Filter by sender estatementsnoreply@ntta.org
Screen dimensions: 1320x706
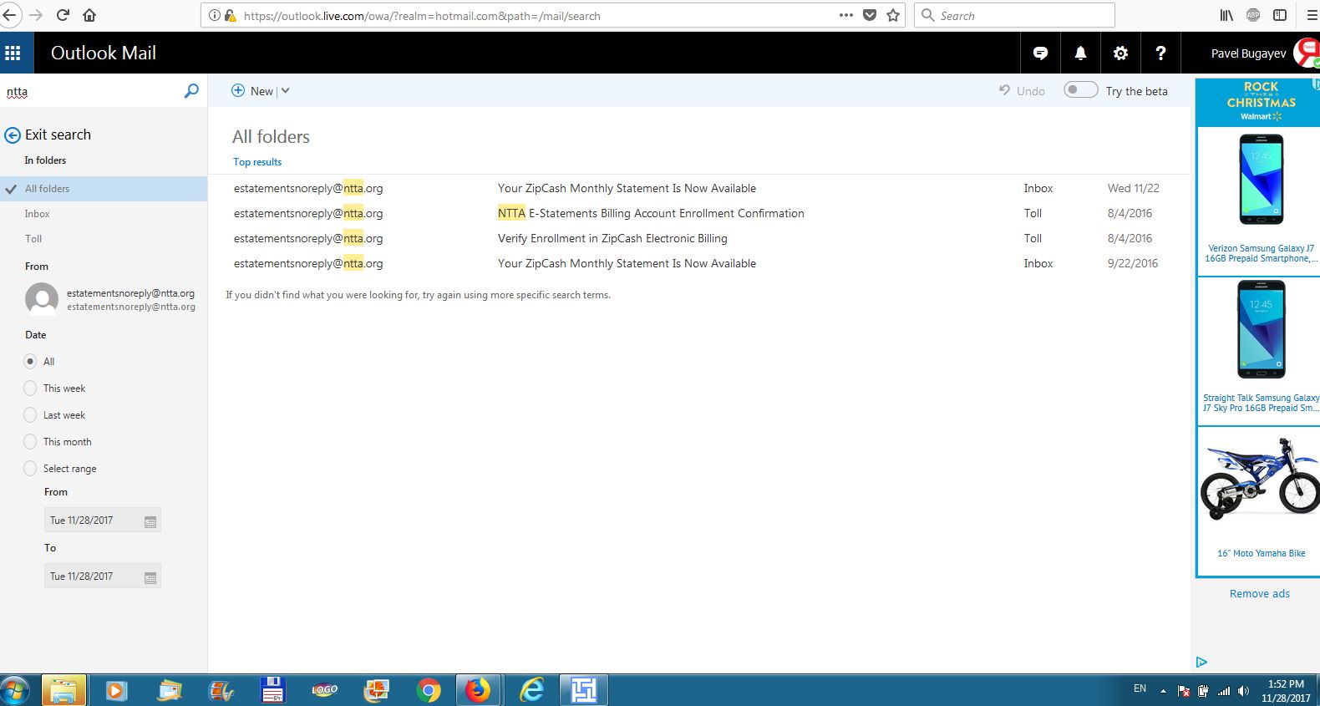click(110, 299)
